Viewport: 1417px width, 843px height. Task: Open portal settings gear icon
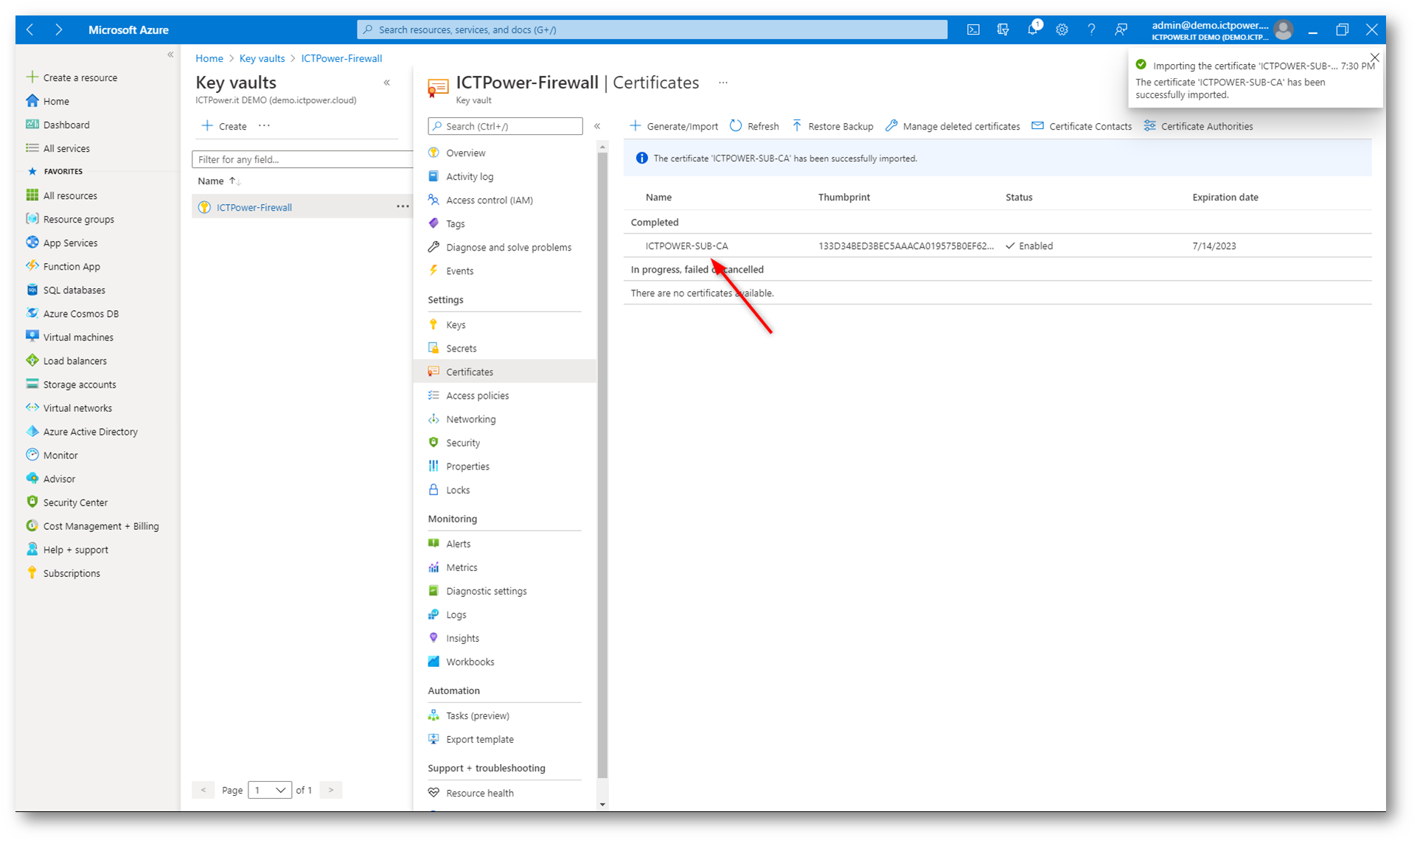pos(1062,29)
